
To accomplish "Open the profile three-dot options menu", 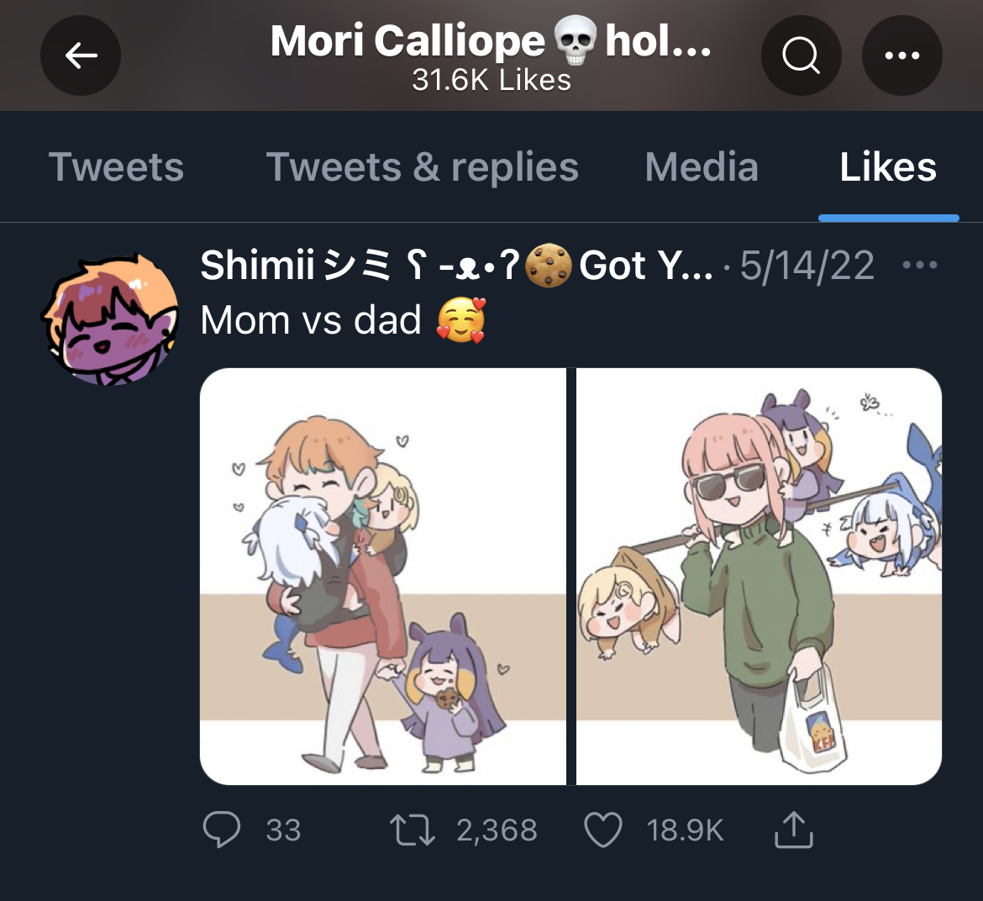I will click(902, 55).
